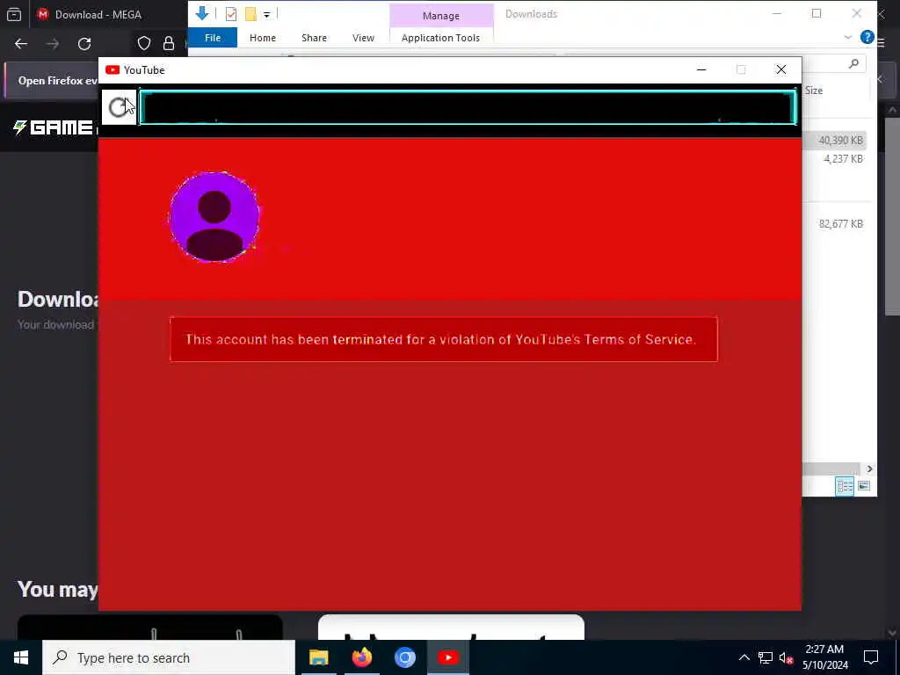Open Firefox from the taskbar

coord(362,657)
